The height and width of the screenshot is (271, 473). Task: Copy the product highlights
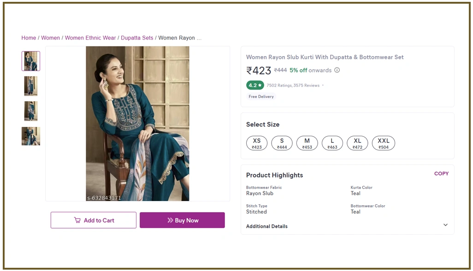click(x=441, y=173)
